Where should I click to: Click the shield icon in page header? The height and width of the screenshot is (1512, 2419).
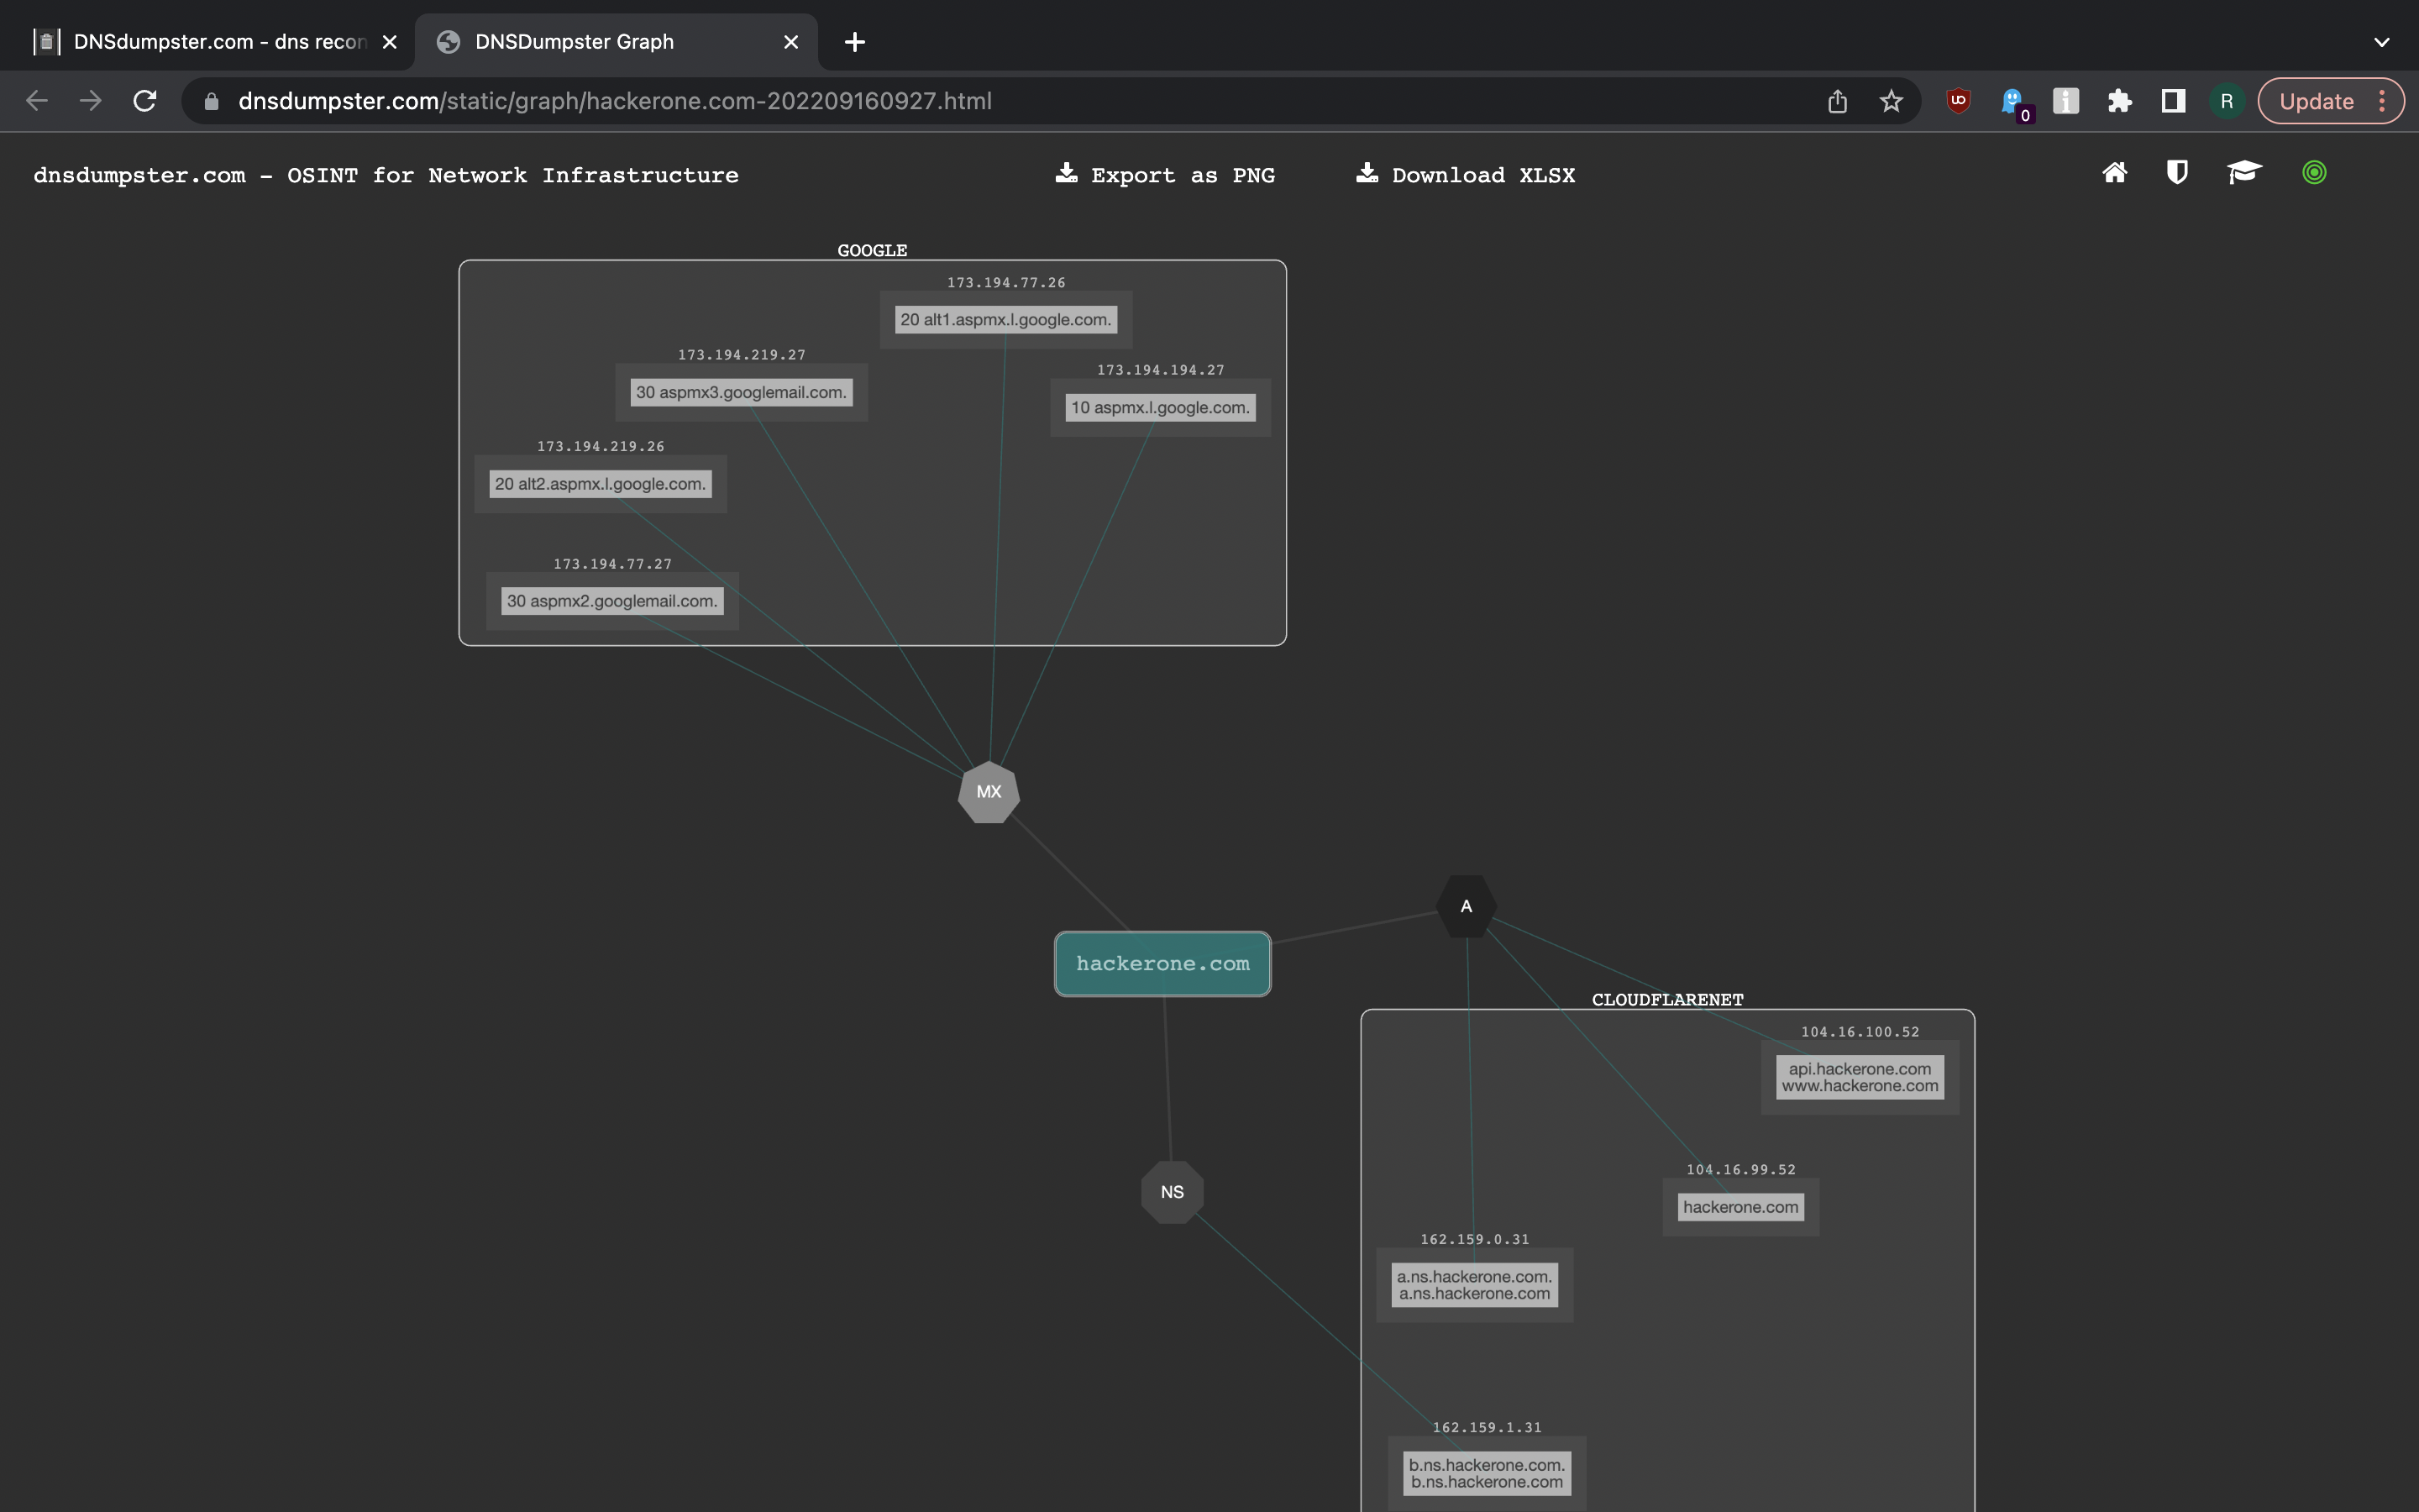(2177, 173)
